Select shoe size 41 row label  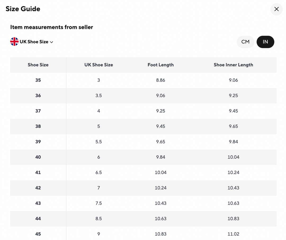click(38, 173)
